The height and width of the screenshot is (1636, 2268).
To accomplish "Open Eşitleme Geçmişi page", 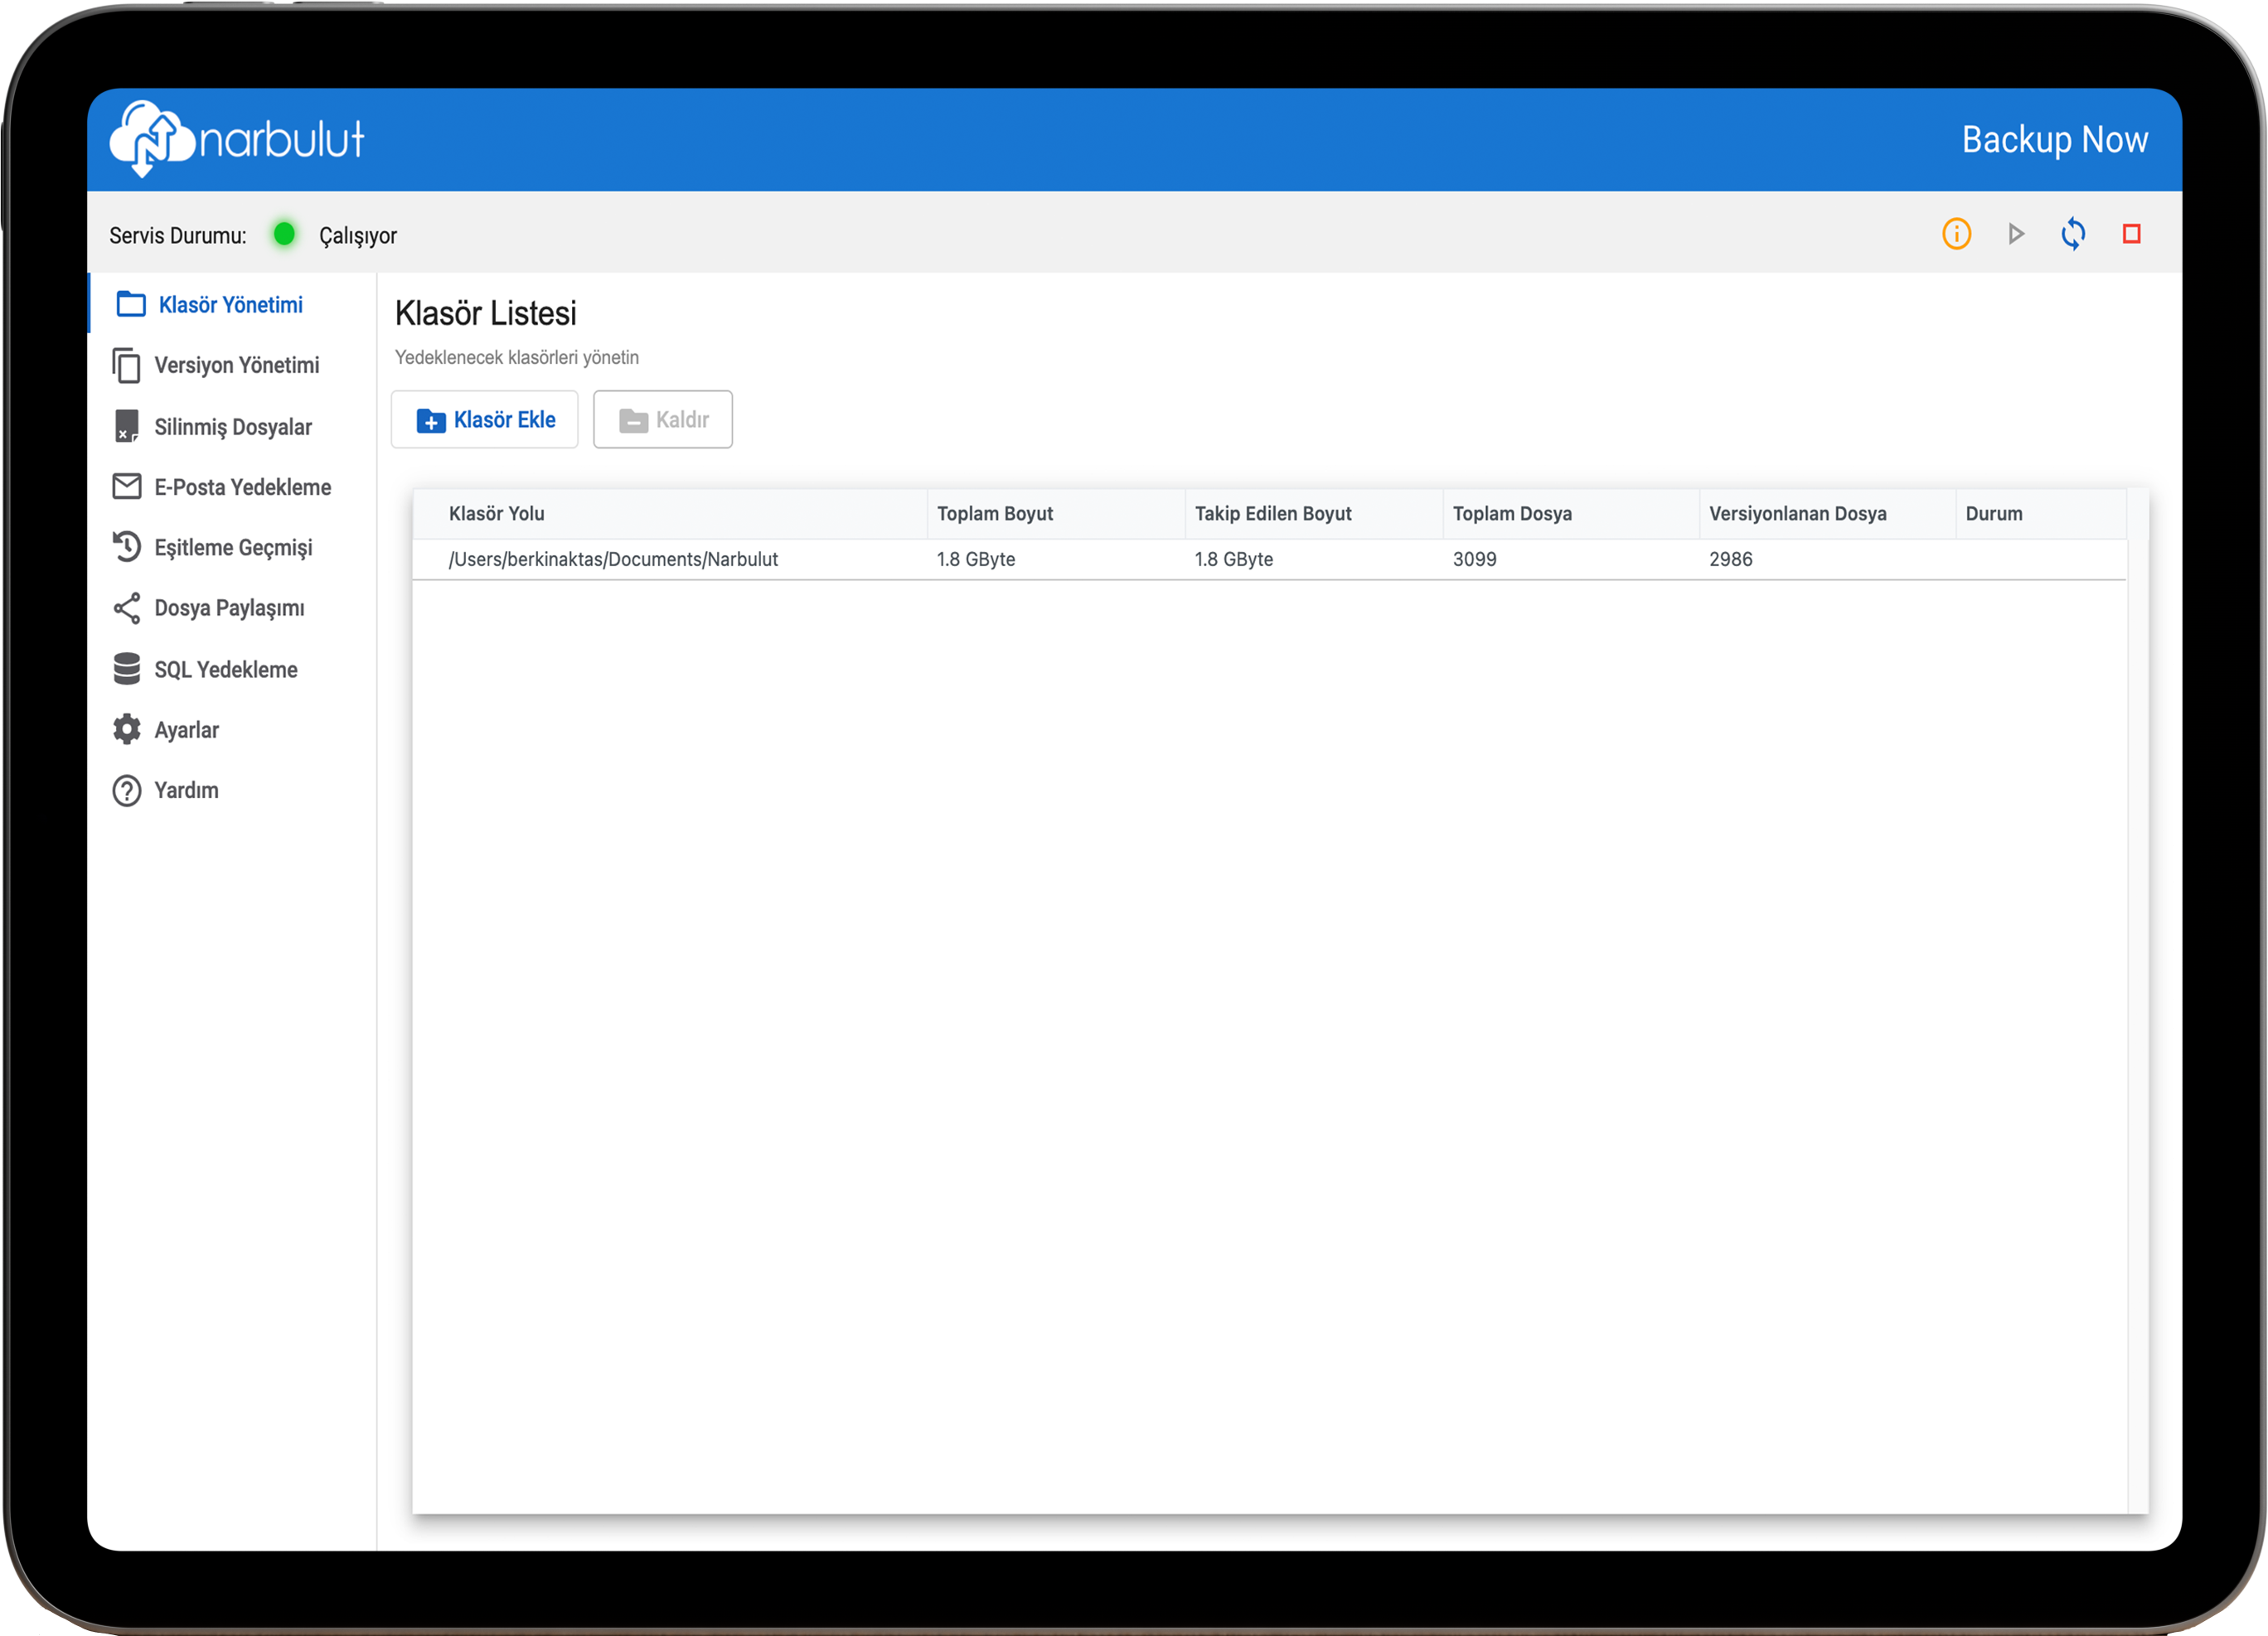I will pyautogui.click(x=232, y=547).
